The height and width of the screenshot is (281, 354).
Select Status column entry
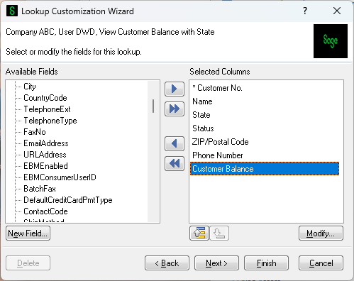265,128
